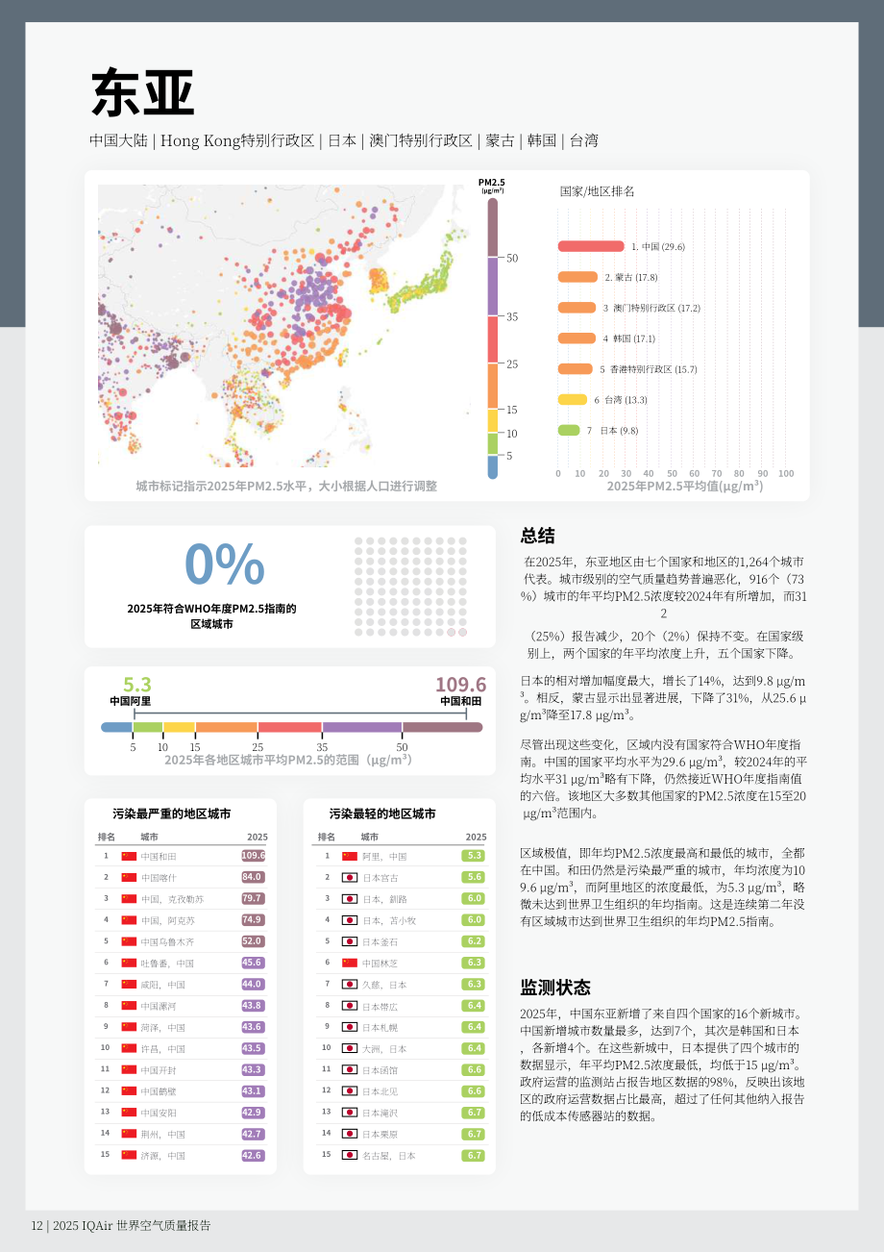Click the PM2.5 color legend scale
The image size is (884, 1252).
click(x=492, y=338)
